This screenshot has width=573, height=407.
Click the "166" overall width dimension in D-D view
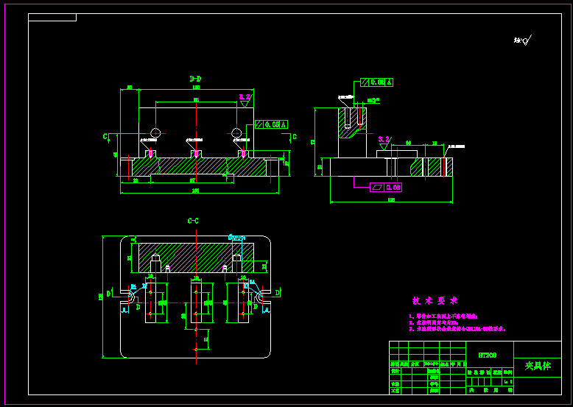(x=195, y=191)
